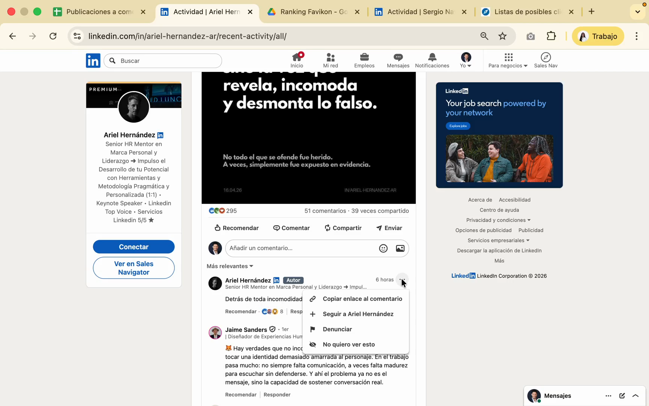Expand the Más relevantes sort dropdown
Screen dimensions: 649x406
click(x=230, y=266)
